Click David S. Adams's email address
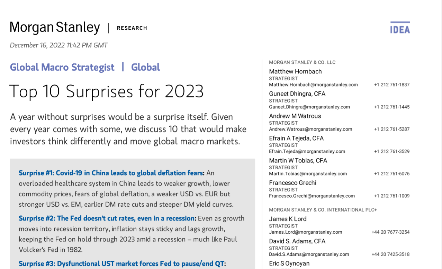This screenshot has height=269, width=442. click(309, 254)
